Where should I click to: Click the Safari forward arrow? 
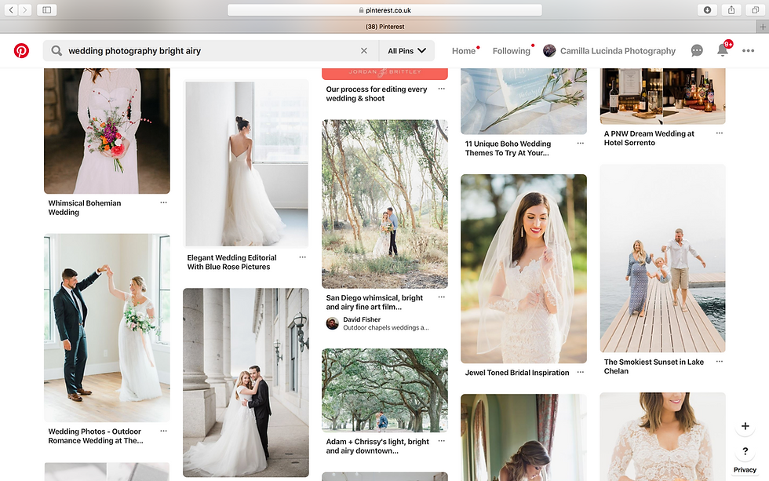(x=24, y=9)
